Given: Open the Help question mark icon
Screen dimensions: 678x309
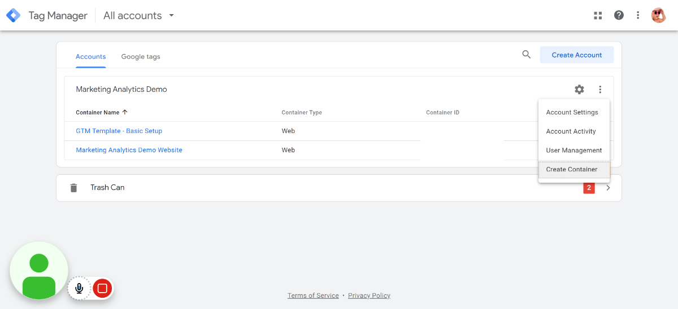Looking at the screenshot, I should point(619,15).
